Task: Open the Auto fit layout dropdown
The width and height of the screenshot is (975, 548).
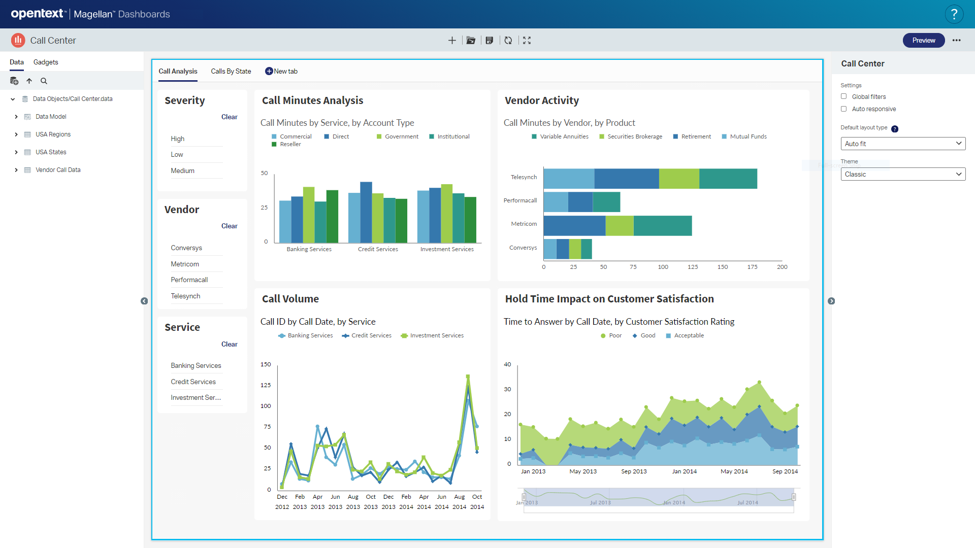Action: click(x=903, y=144)
